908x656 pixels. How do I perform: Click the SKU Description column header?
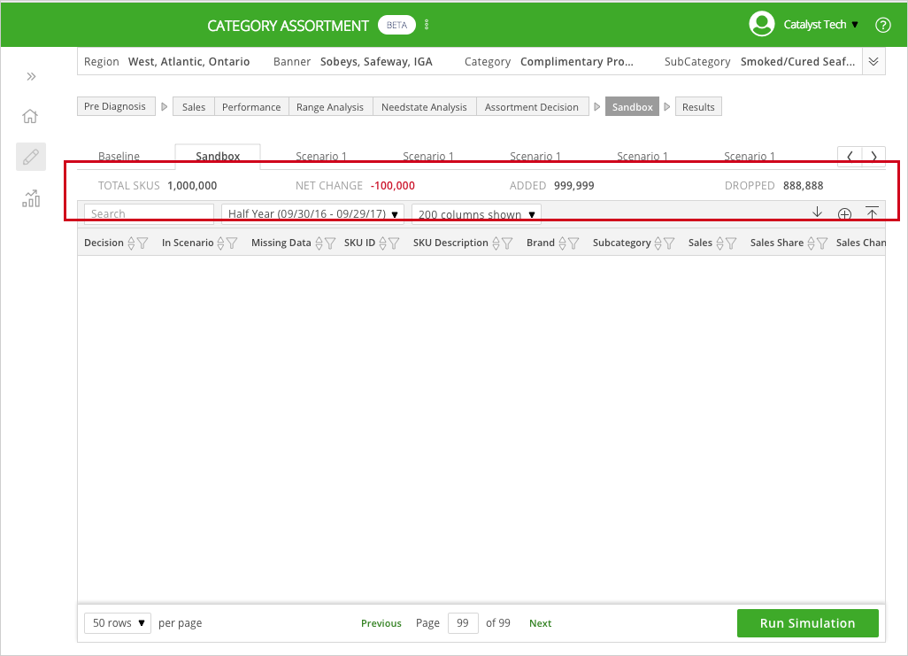click(x=450, y=243)
